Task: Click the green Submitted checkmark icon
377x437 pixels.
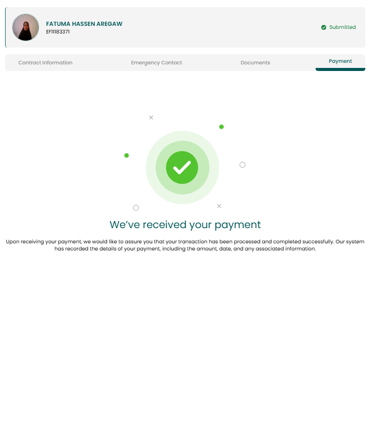Action: 324,27
